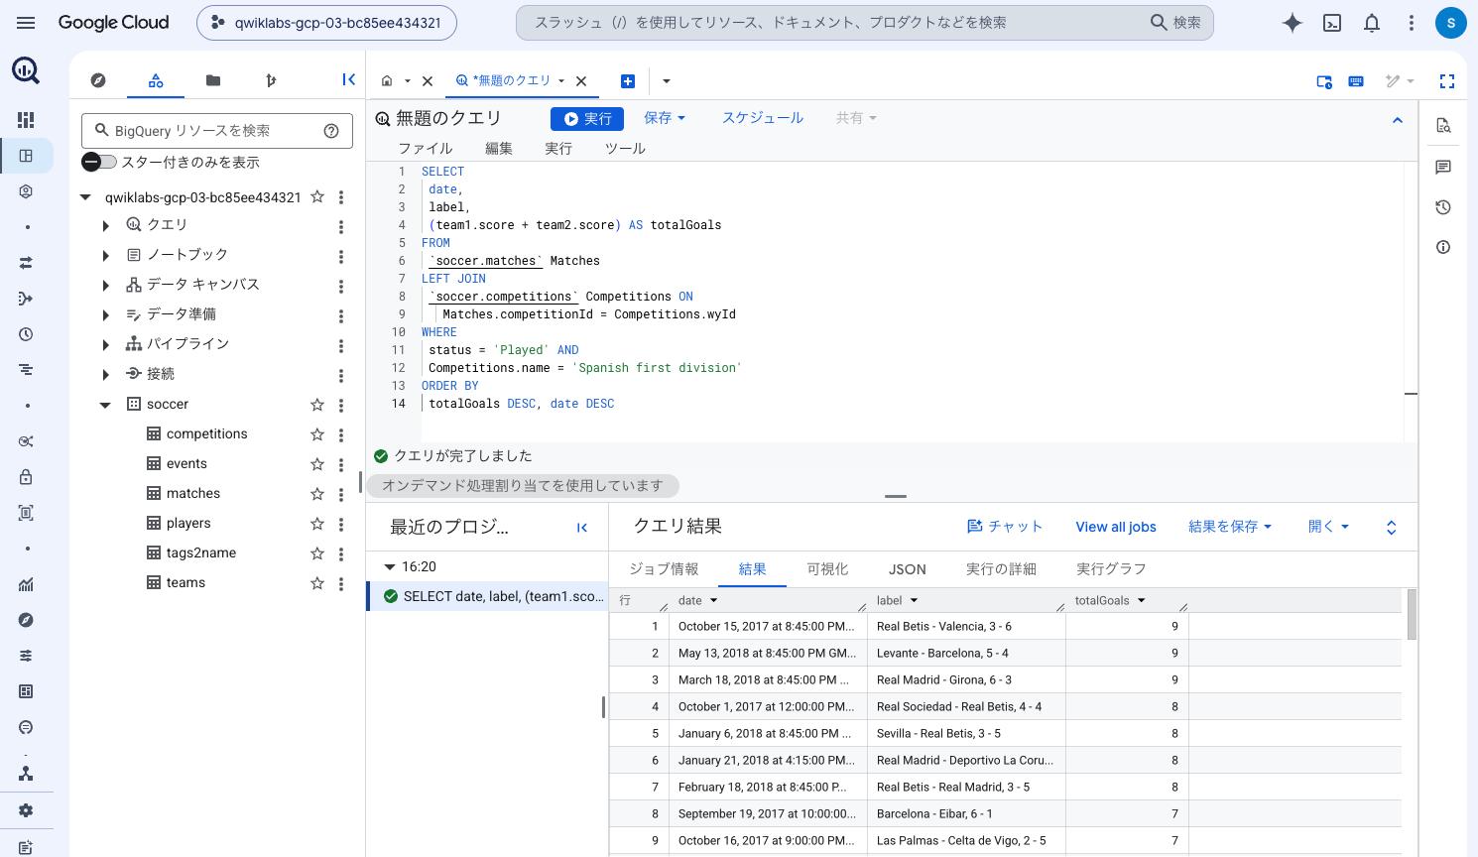
Task: Select the git branch tab icon
Action: click(x=271, y=80)
